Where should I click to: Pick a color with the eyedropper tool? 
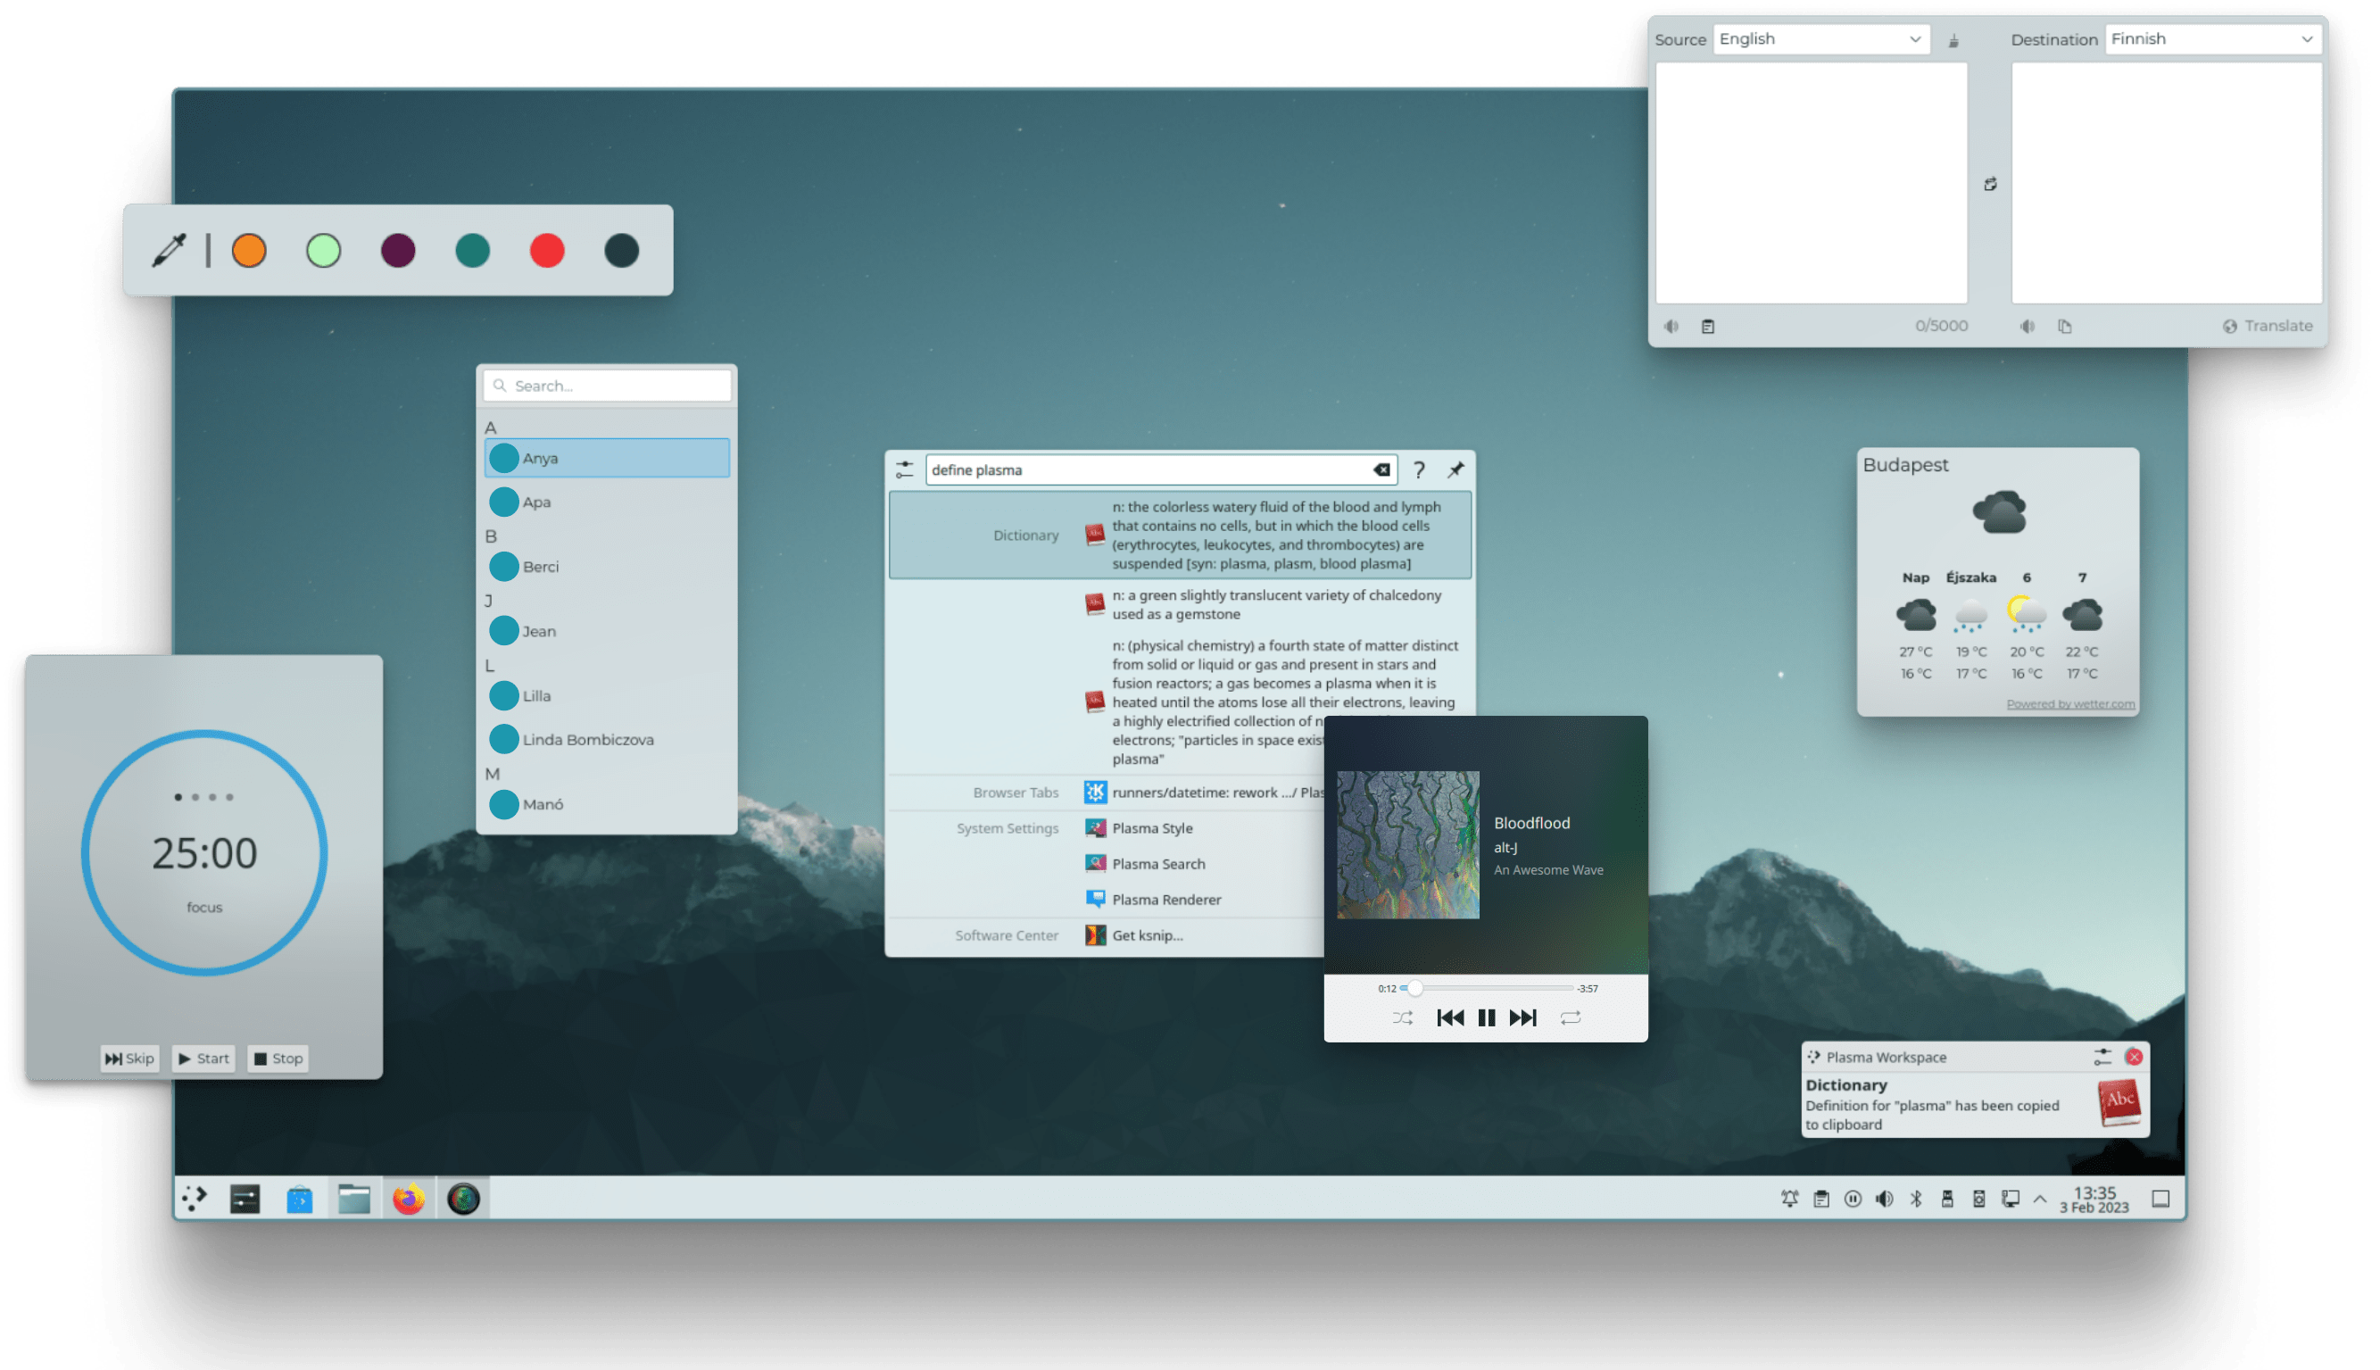(170, 250)
